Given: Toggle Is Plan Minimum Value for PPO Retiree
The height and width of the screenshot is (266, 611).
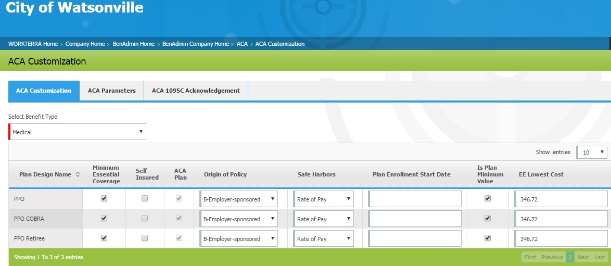Looking at the screenshot, I should coord(488,238).
